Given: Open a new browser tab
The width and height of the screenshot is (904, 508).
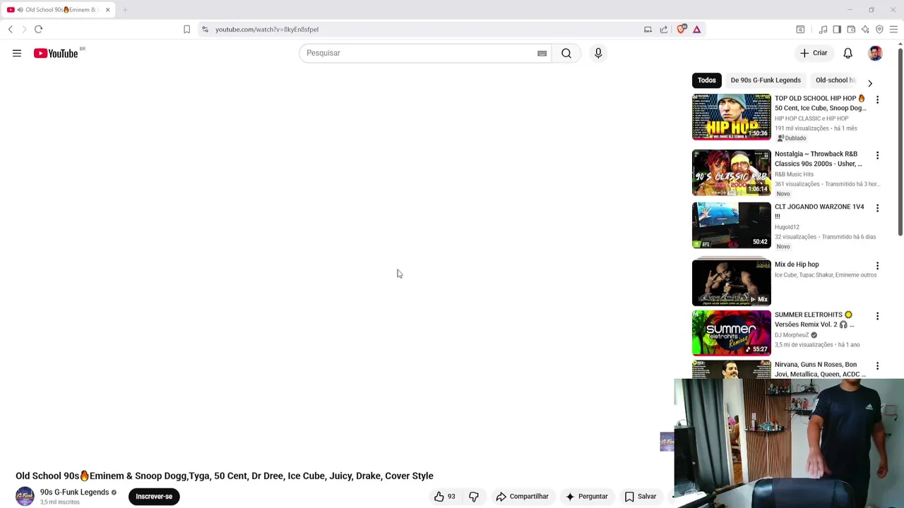Looking at the screenshot, I should pyautogui.click(x=125, y=10).
